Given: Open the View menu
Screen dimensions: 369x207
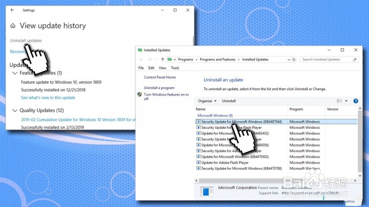Looking at the screenshot, I should tap(162, 68).
